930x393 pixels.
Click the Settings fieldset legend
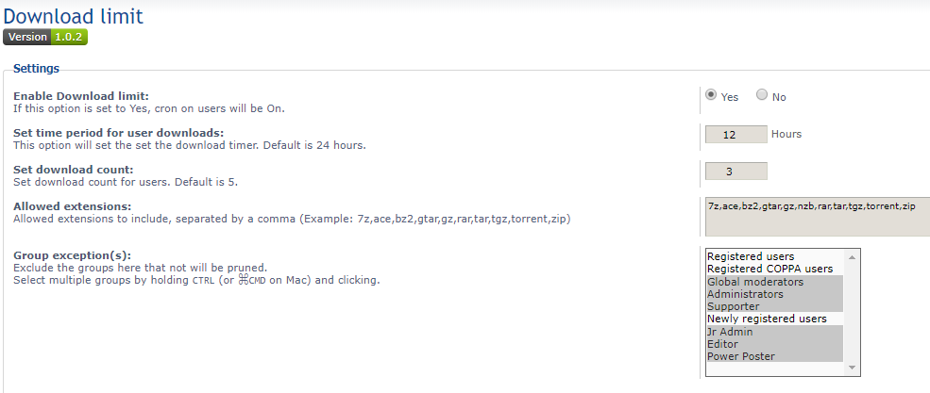click(36, 69)
